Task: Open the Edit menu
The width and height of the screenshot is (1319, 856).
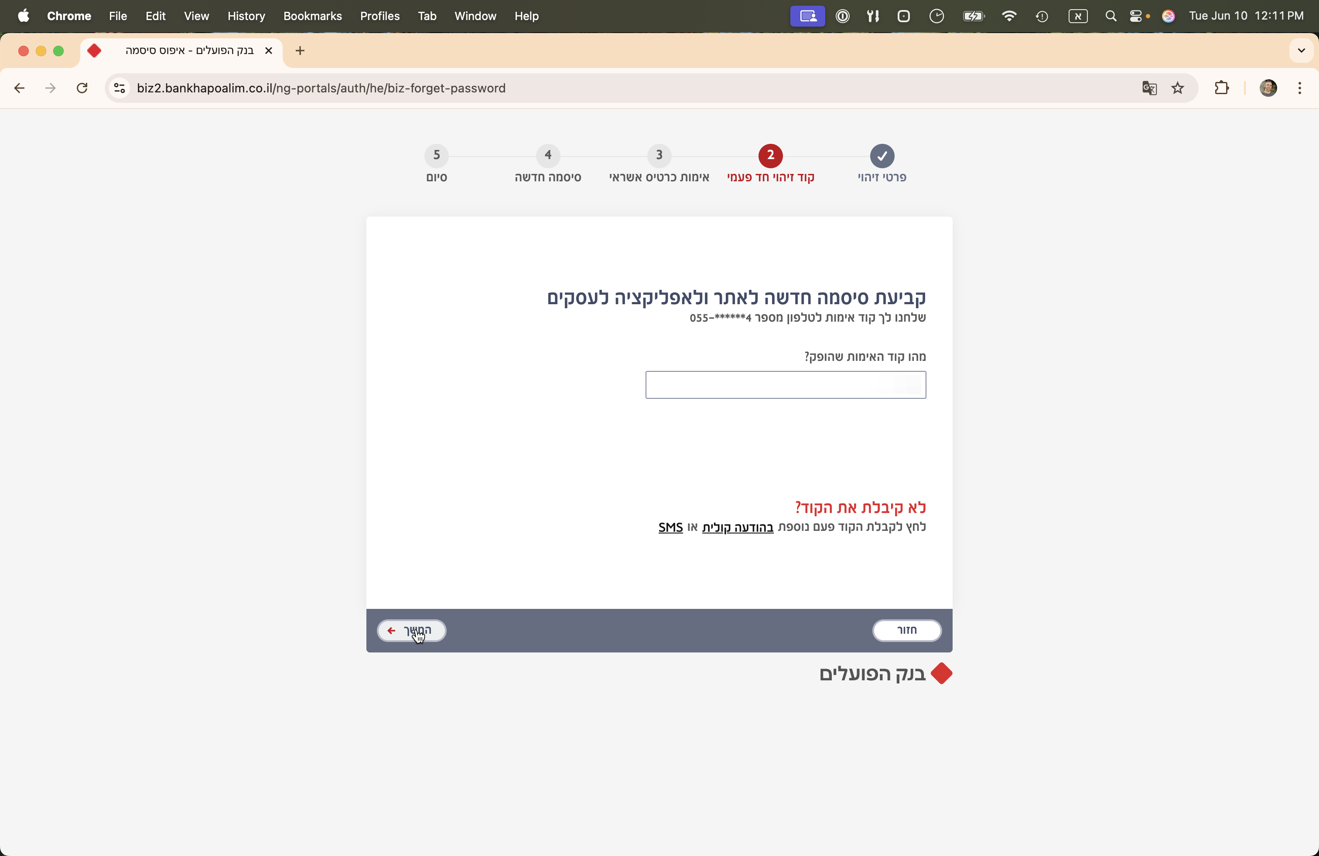Action: (x=155, y=16)
